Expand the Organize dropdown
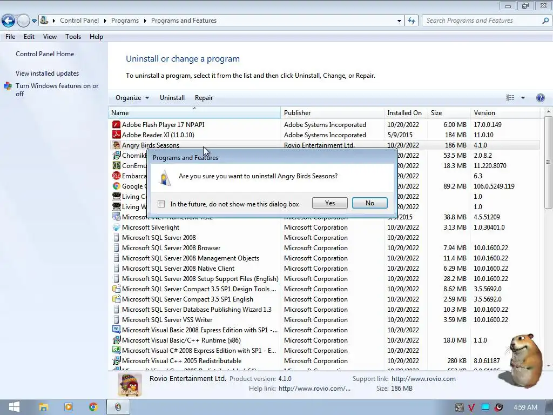This screenshot has height=415, width=553. (x=132, y=98)
